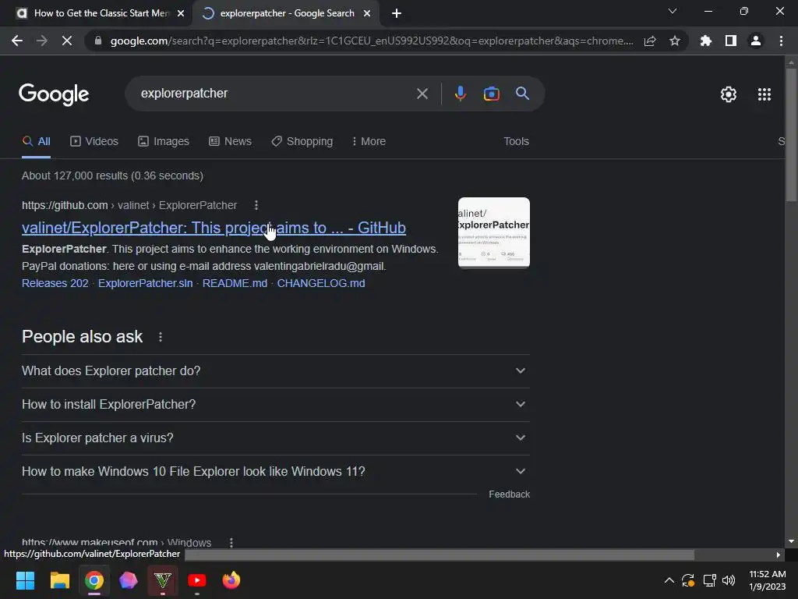Screen dimensions: 798x599
Task: Open the Chrome side panel
Action: (x=731, y=41)
